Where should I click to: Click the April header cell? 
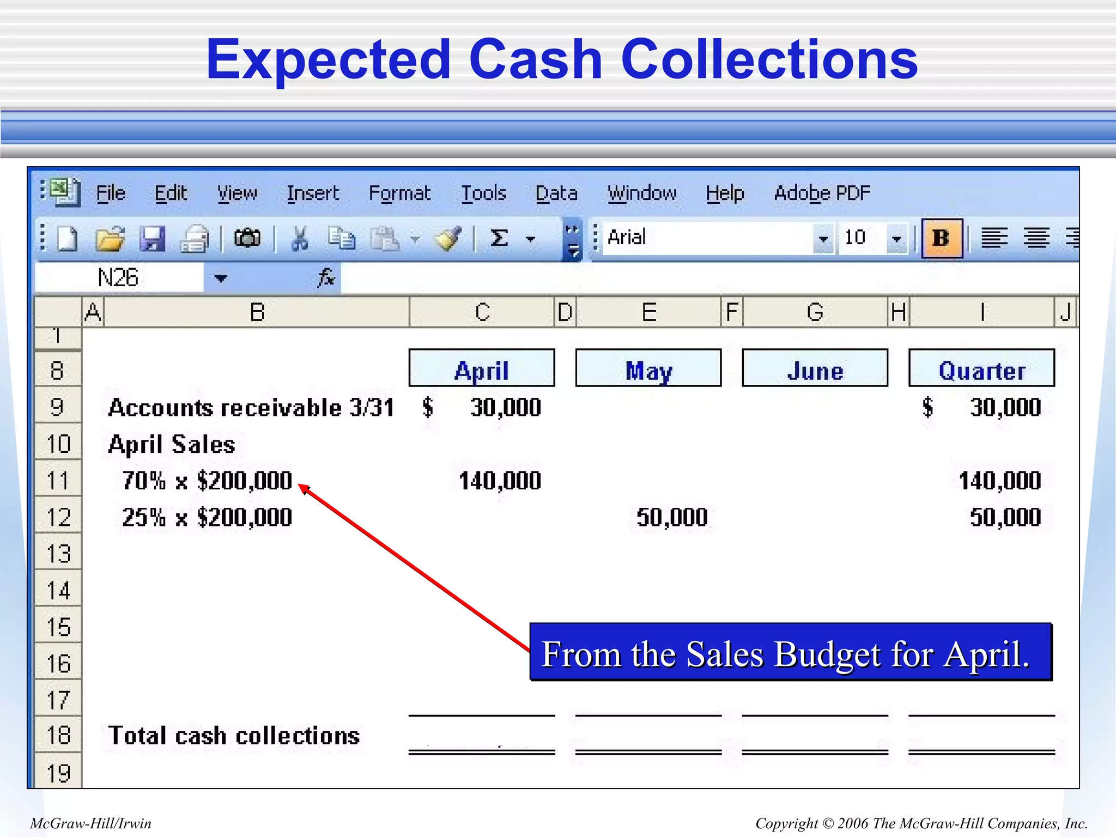pos(482,369)
